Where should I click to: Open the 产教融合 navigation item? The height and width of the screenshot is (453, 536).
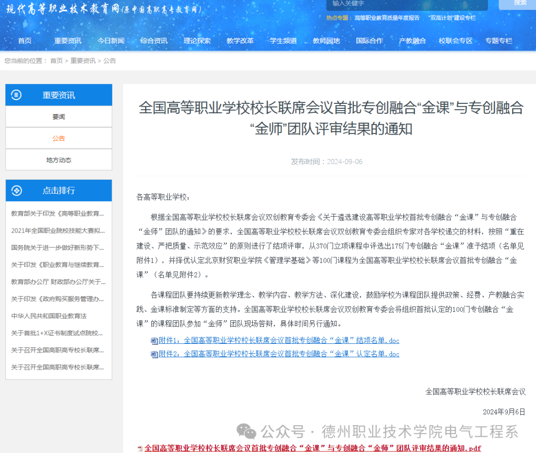[x=412, y=41]
